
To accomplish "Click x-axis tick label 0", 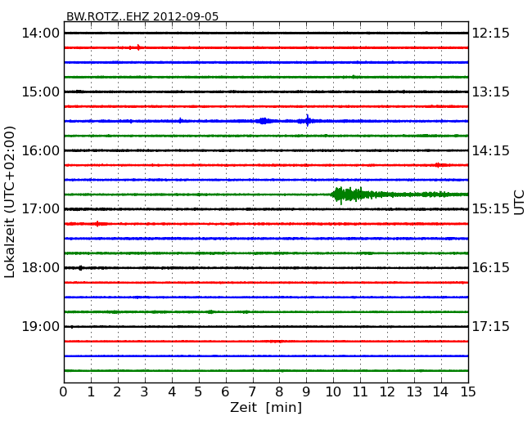I will click(64, 392).
